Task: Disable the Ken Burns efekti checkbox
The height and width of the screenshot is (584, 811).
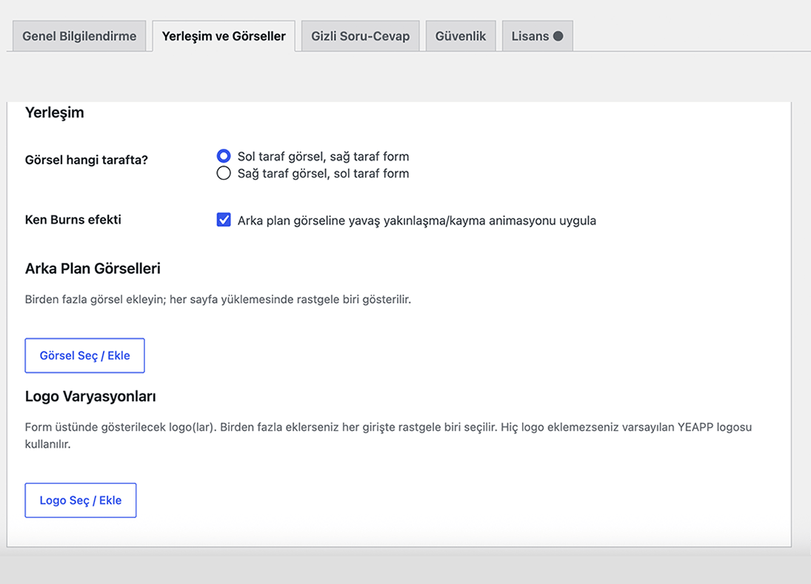Action: [x=224, y=220]
